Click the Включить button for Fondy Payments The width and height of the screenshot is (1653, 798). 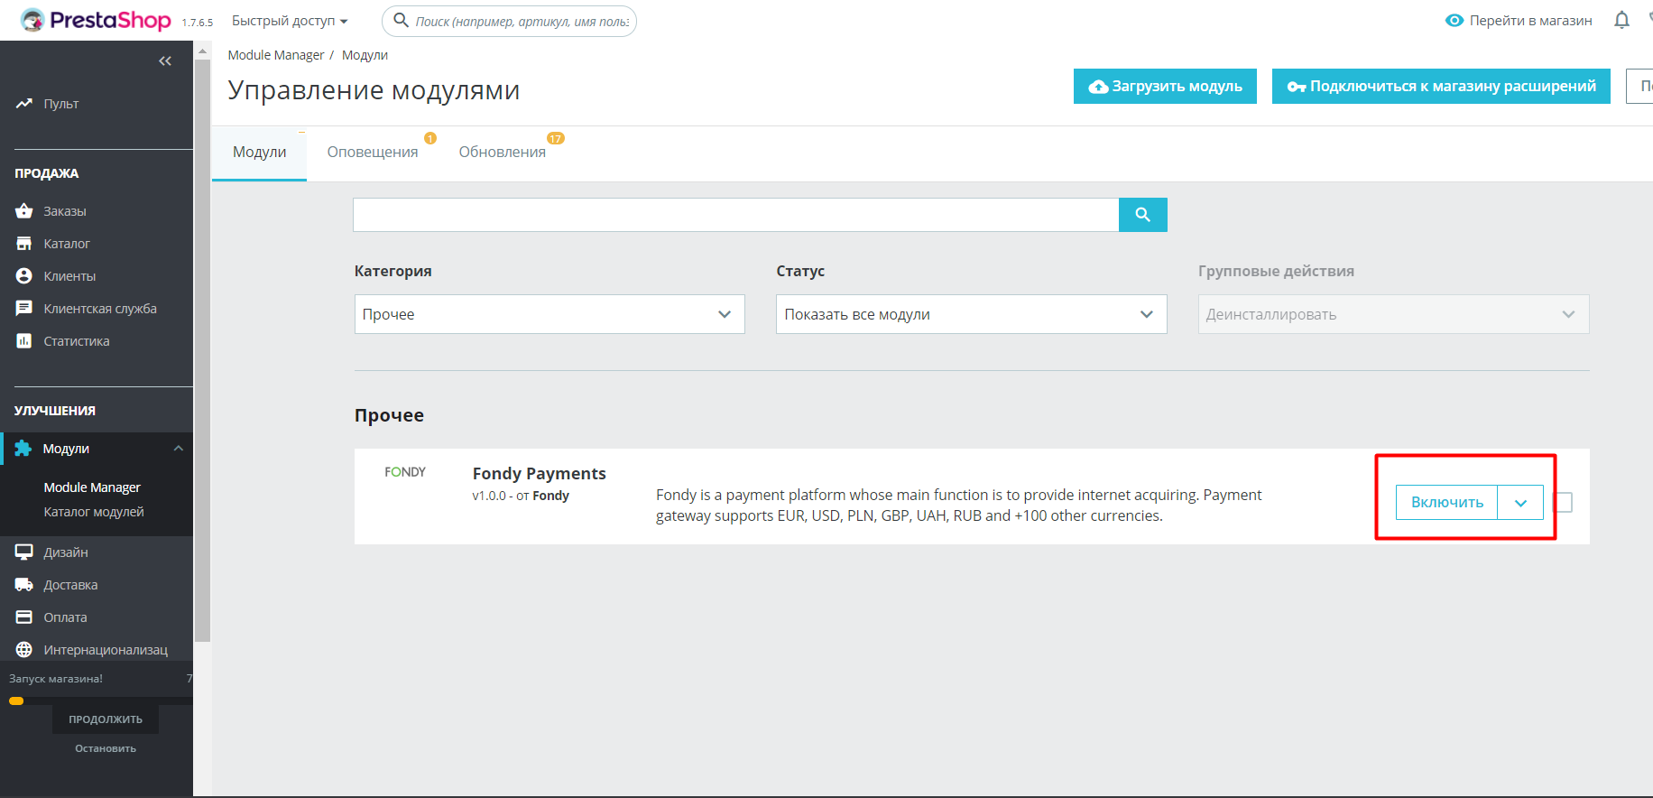click(x=1446, y=503)
